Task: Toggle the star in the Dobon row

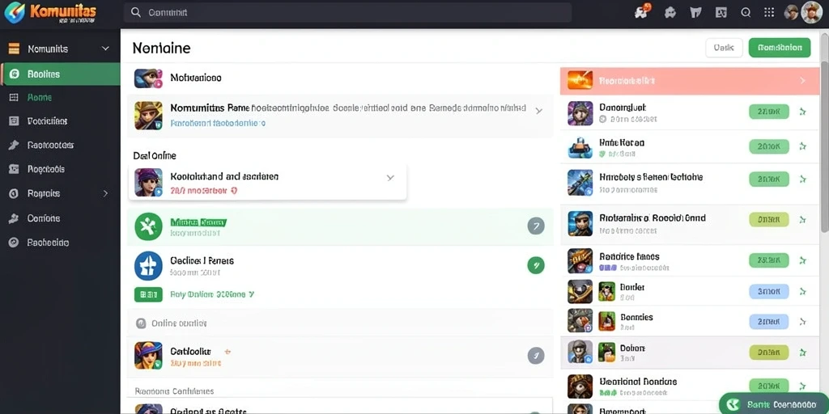Action: [x=802, y=353]
